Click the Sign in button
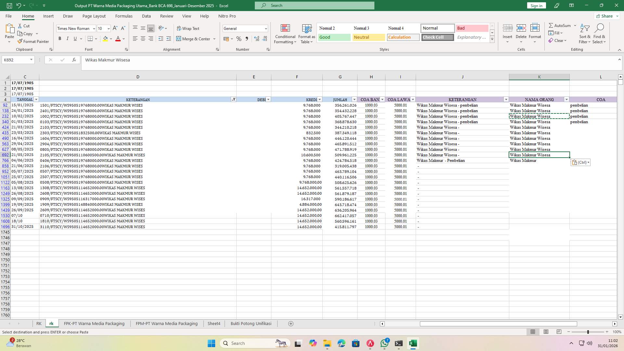 click(536, 6)
